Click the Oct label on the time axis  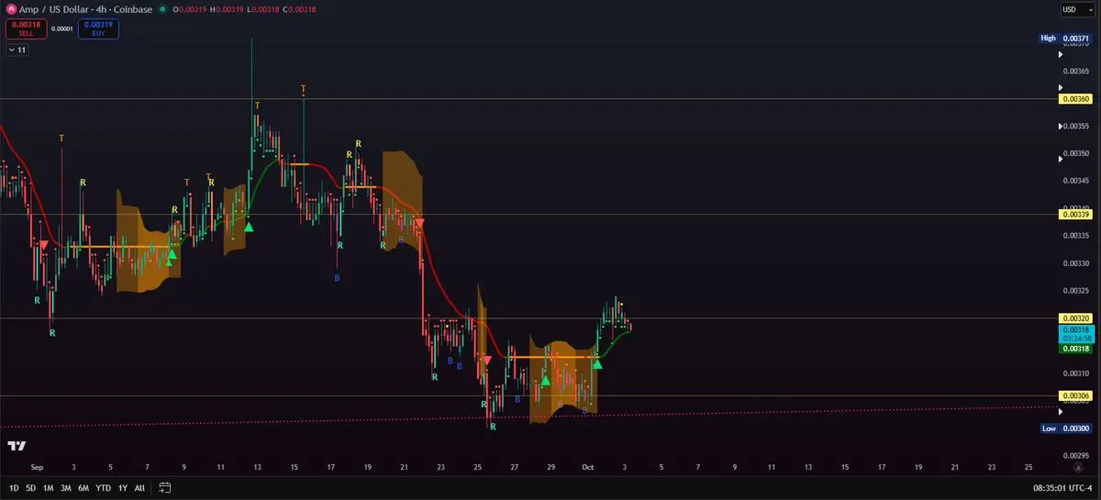[x=587, y=467]
